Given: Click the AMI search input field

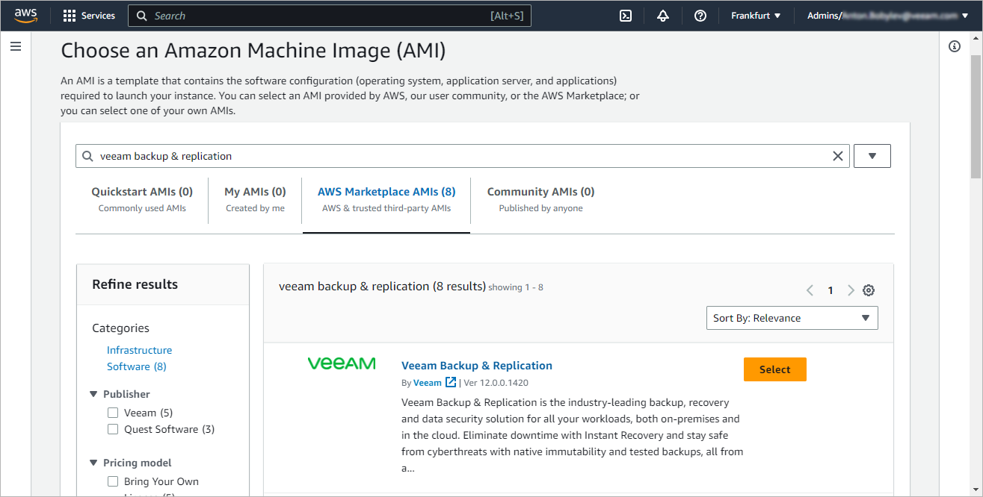Looking at the screenshot, I should tap(462, 156).
